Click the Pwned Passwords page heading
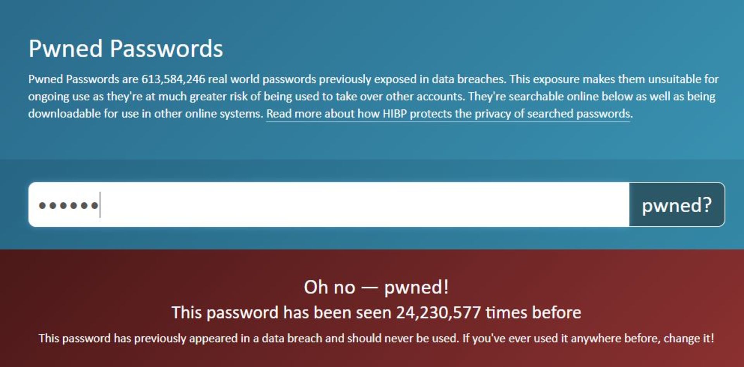 pyautogui.click(x=126, y=49)
